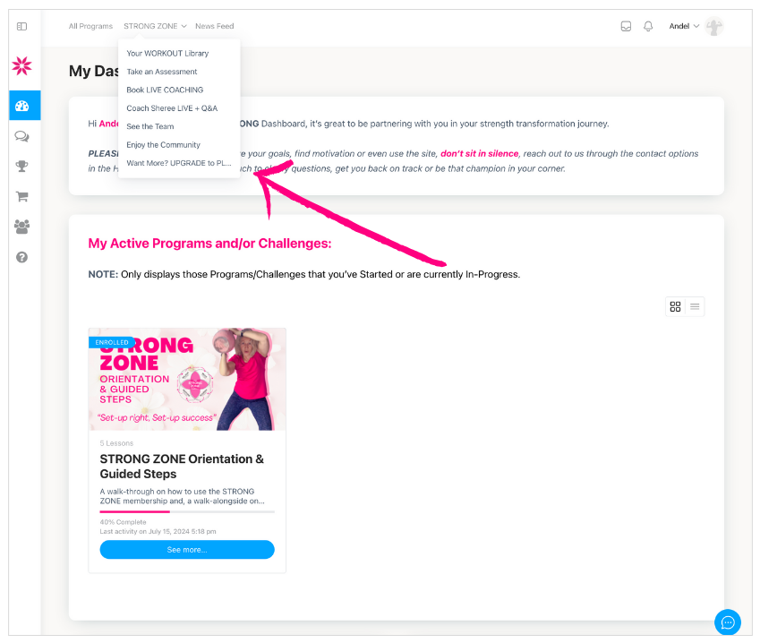Open the shopping cart sidebar icon
The image size is (760, 643).
click(21, 196)
